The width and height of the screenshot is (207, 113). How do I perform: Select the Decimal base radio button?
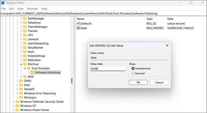point(133,73)
